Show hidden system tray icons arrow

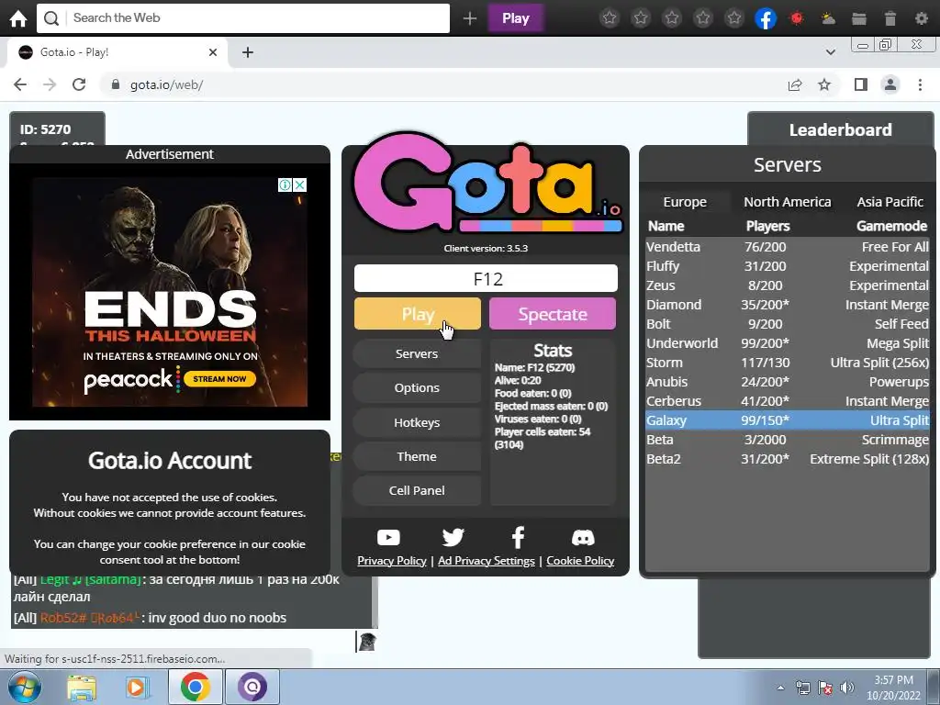pos(780,688)
